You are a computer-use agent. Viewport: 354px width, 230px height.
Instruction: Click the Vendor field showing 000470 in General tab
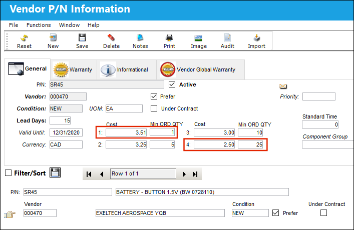tap(68, 96)
